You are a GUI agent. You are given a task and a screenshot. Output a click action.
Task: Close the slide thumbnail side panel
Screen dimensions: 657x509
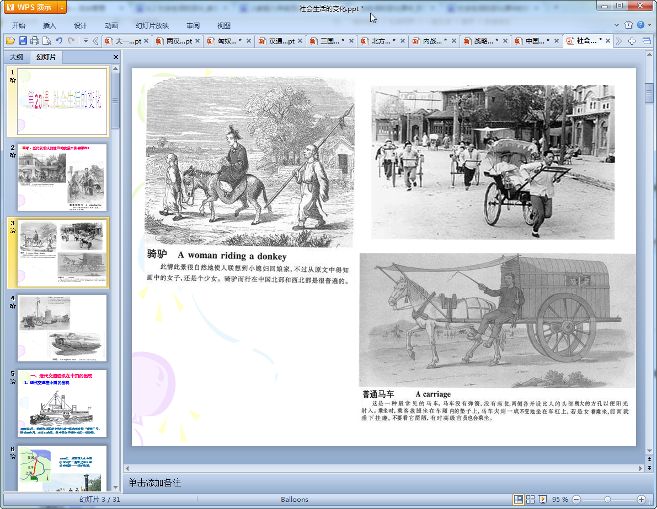click(x=116, y=57)
